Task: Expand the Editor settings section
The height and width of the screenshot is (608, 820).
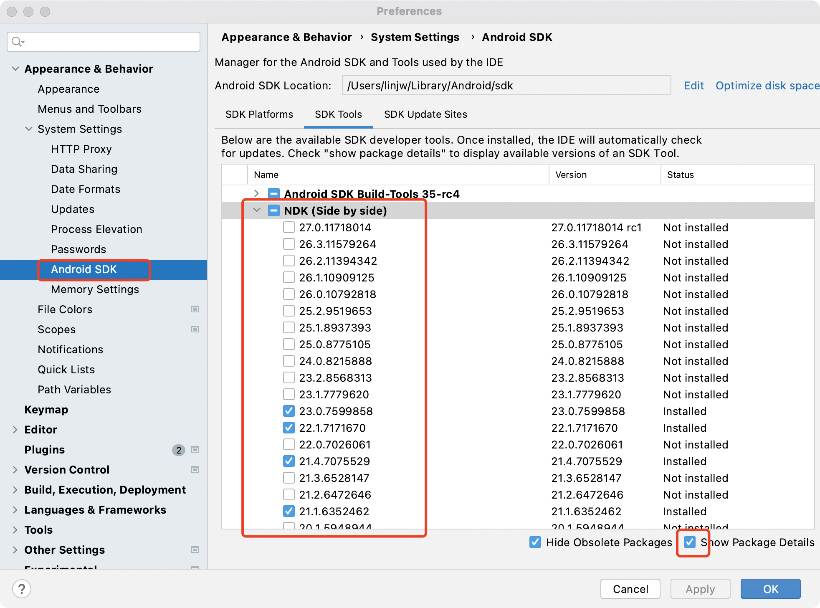Action: tap(15, 430)
